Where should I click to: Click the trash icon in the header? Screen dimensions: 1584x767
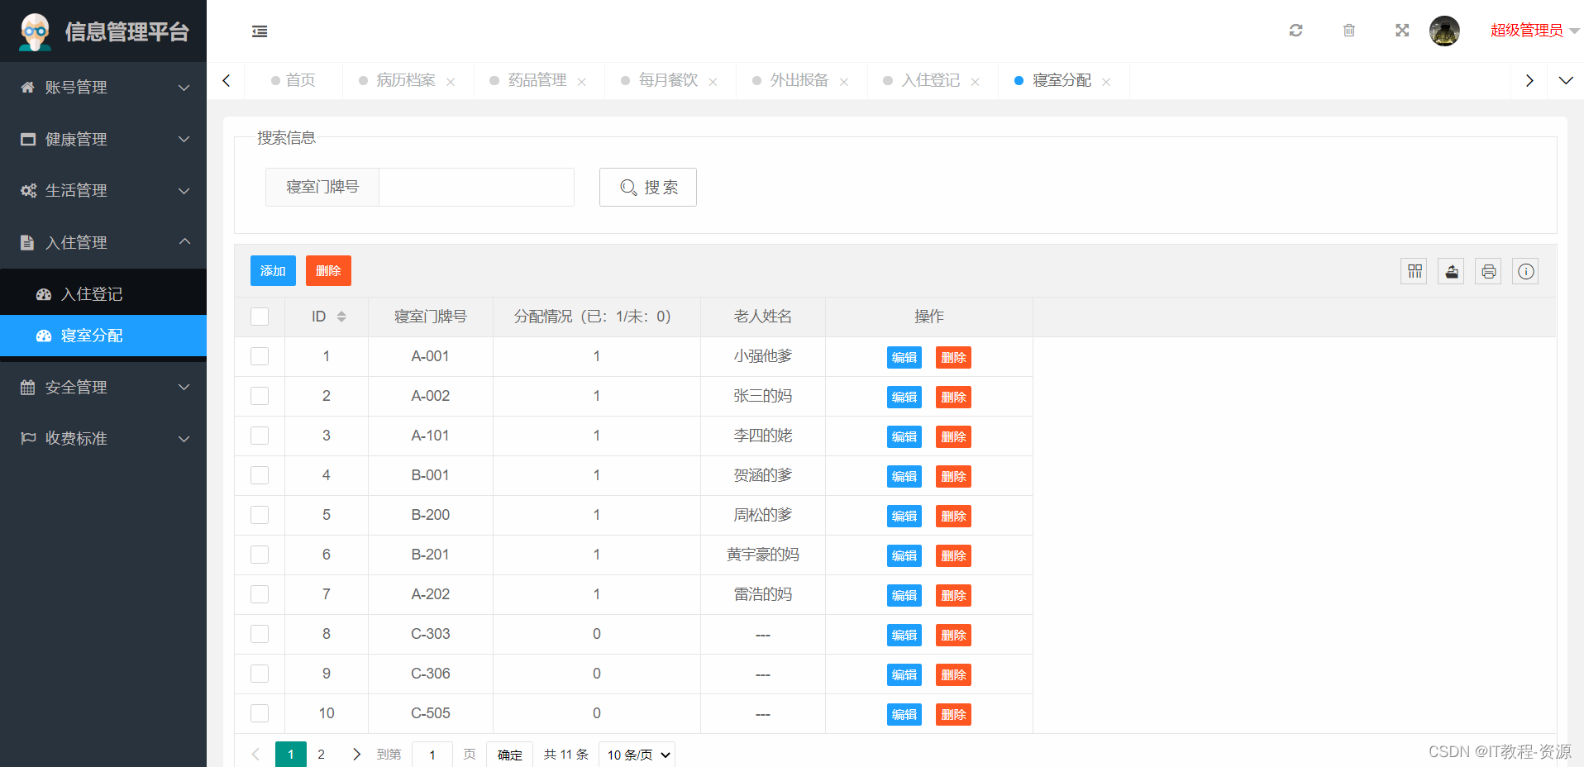[x=1349, y=31]
